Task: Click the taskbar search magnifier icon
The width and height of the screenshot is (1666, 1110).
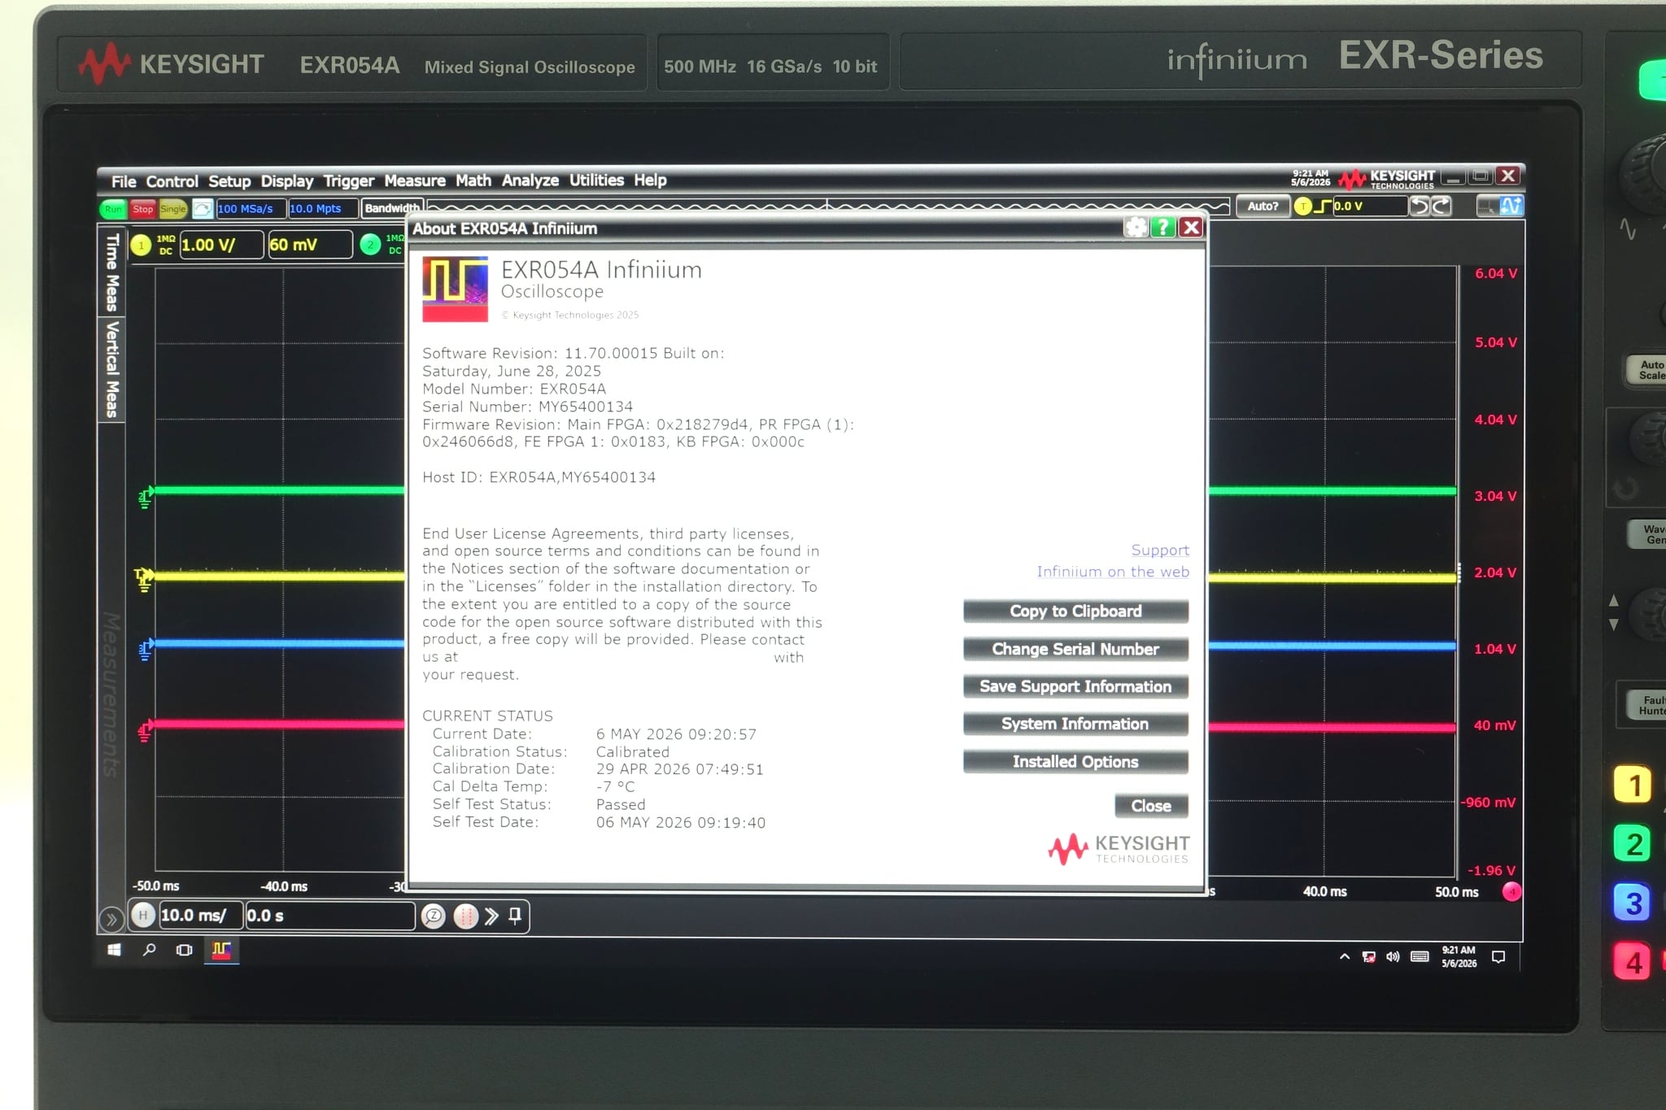Action: pyautogui.click(x=149, y=950)
